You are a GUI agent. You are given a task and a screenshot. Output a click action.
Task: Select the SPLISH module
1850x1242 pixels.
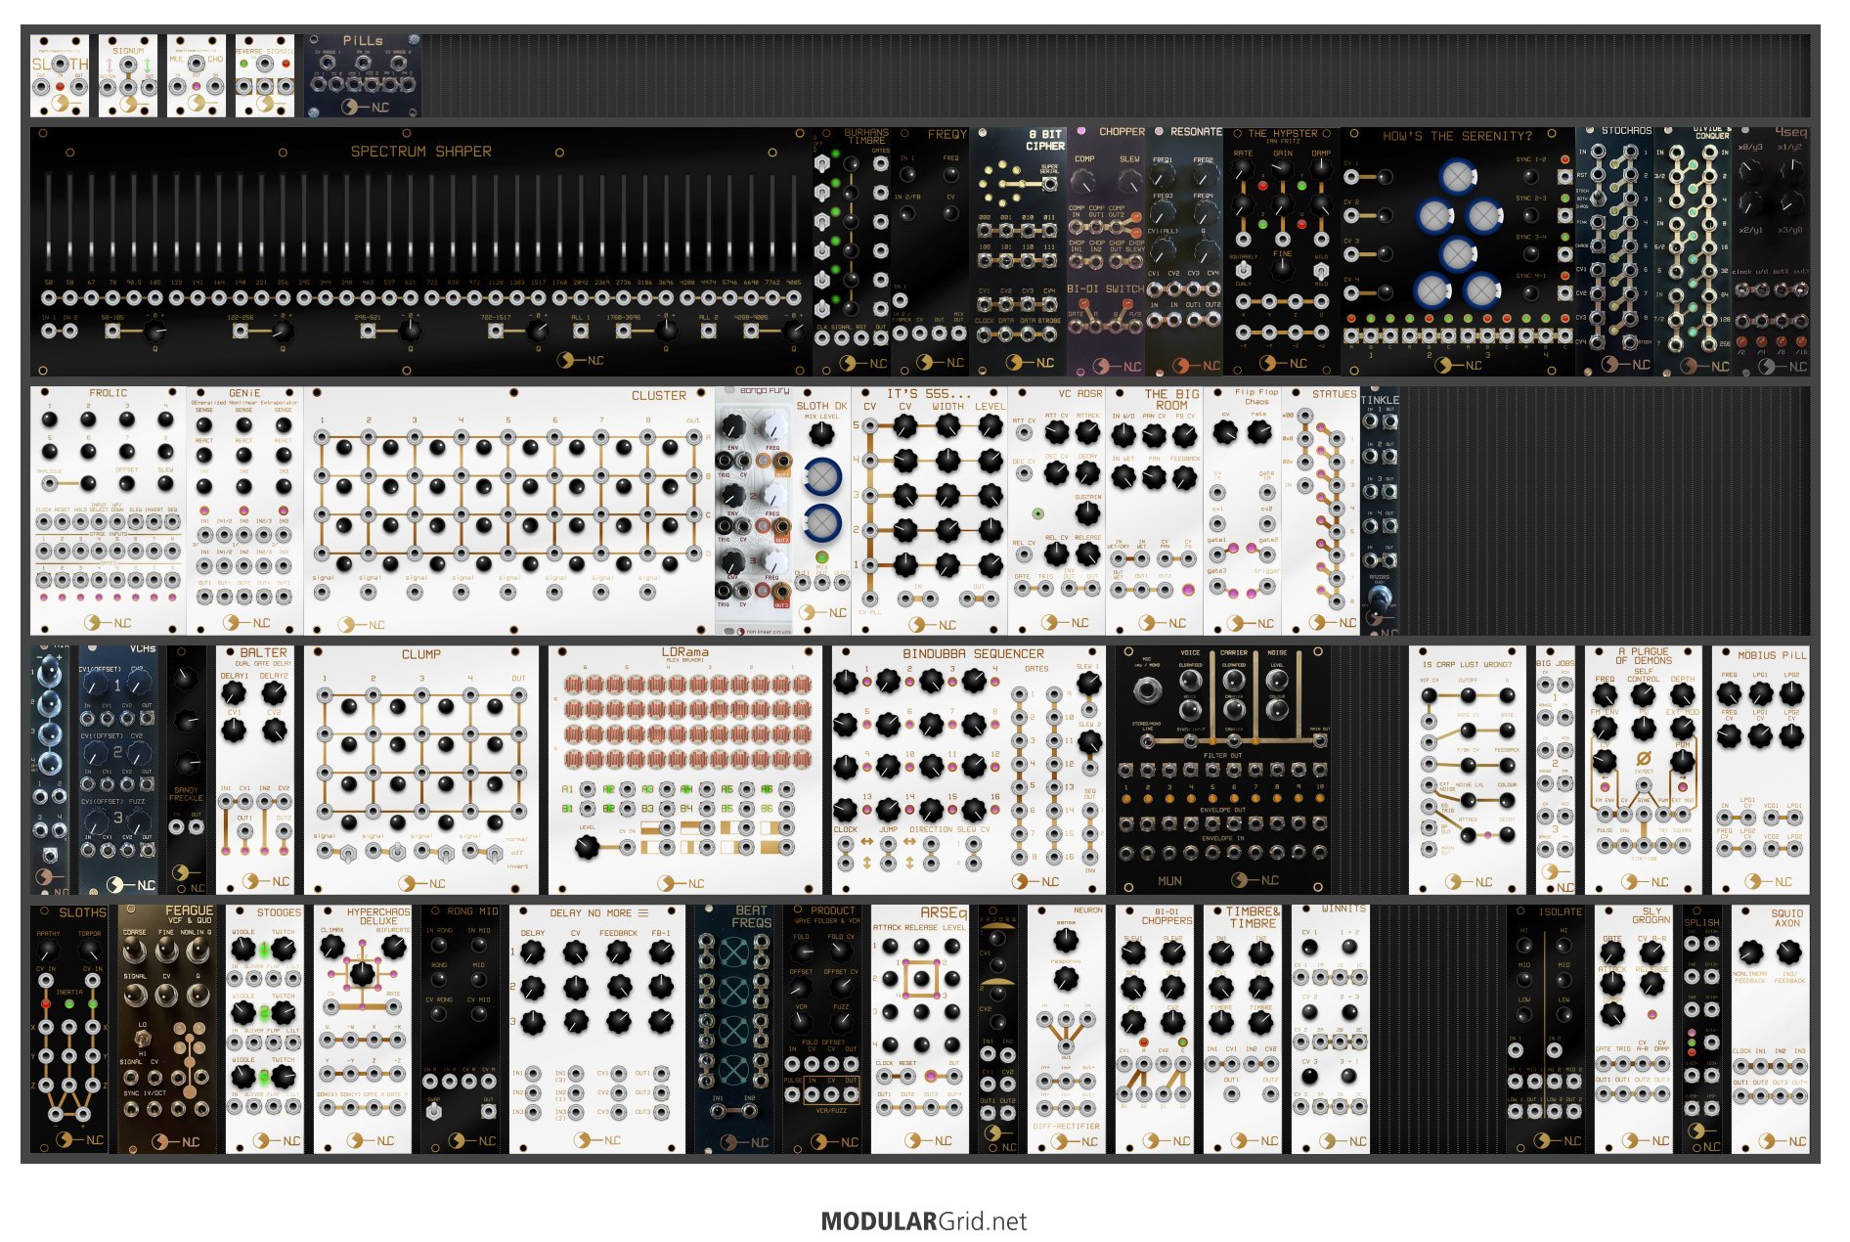1702,1029
